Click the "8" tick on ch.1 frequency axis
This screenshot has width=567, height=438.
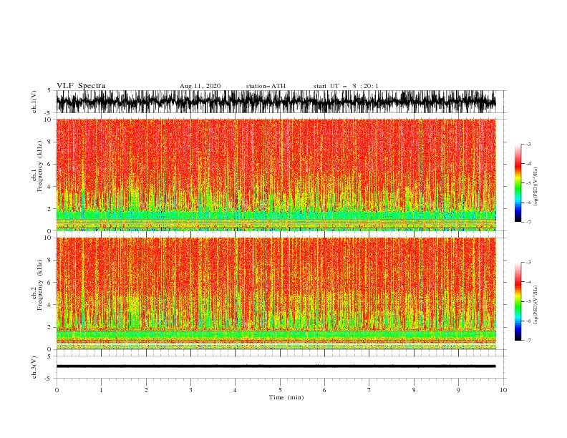coord(50,142)
